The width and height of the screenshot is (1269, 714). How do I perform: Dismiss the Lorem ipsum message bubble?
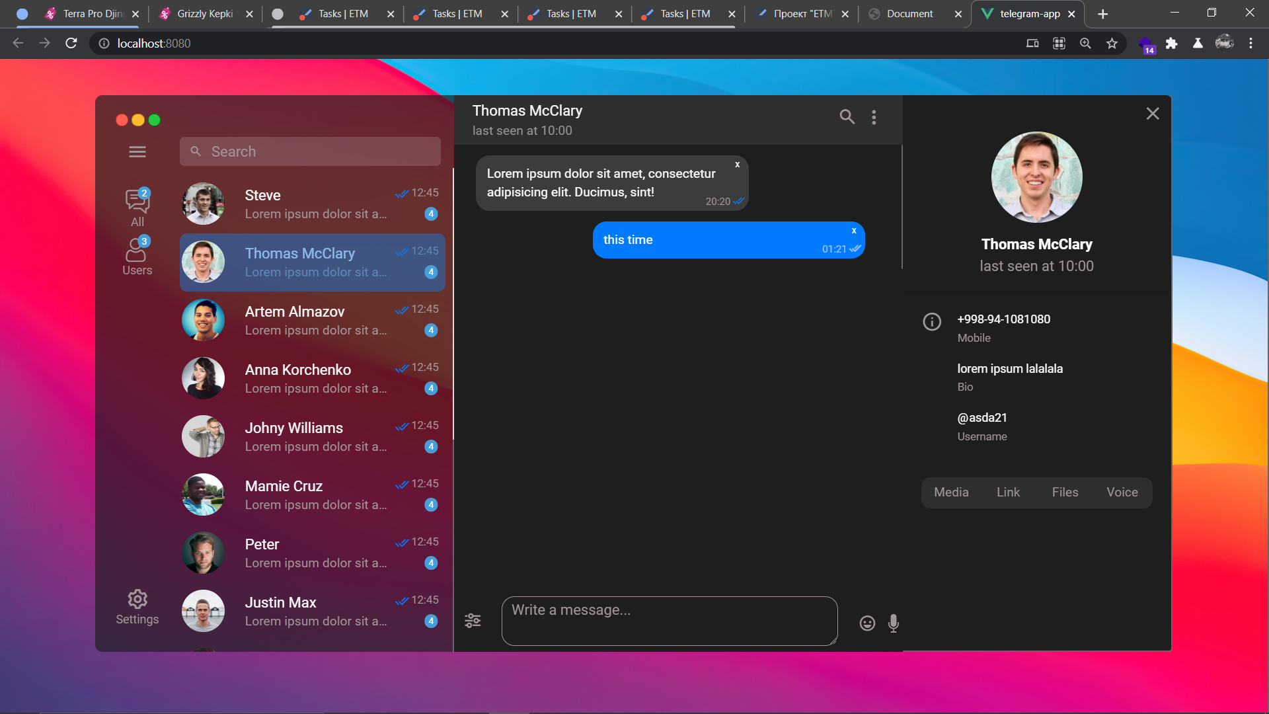(737, 164)
